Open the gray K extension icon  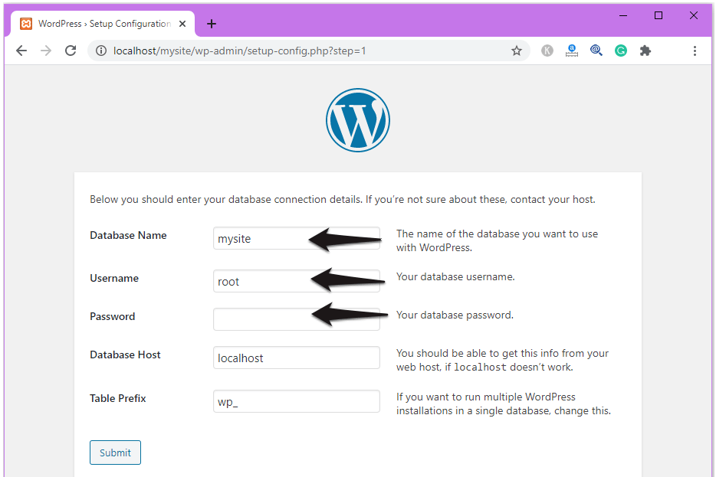point(547,51)
